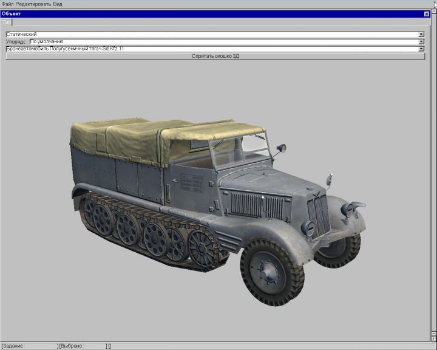437x350 pixels.
Task: Expand the Статический dropdown arrow
Action: click(421, 35)
